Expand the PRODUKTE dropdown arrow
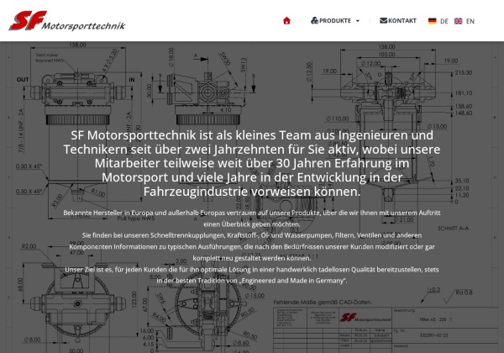This screenshot has width=504, height=353. tap(358, 21)
